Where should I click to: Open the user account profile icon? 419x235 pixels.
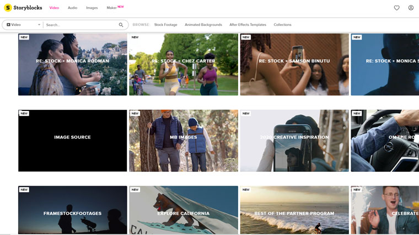coord(411,8)
